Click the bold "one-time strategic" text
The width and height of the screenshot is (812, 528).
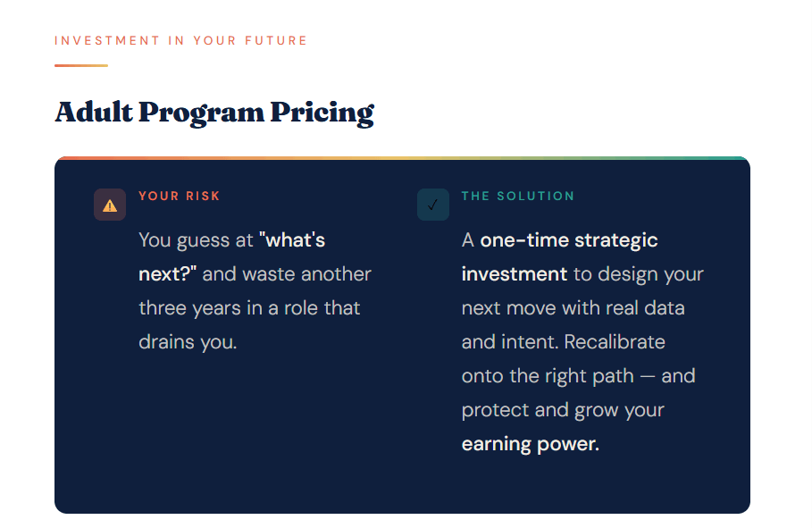569,240
